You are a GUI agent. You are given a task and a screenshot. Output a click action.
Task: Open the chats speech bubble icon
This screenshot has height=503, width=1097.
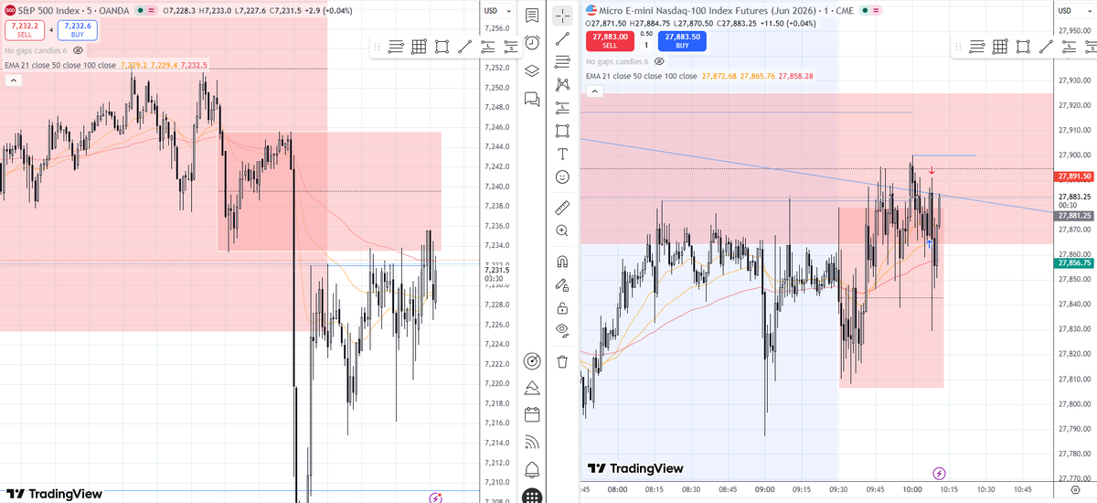click(531, 99)
